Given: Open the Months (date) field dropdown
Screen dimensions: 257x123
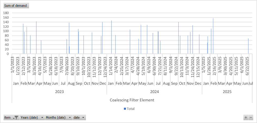Looking at the screenshot, I should click(70, 117).
